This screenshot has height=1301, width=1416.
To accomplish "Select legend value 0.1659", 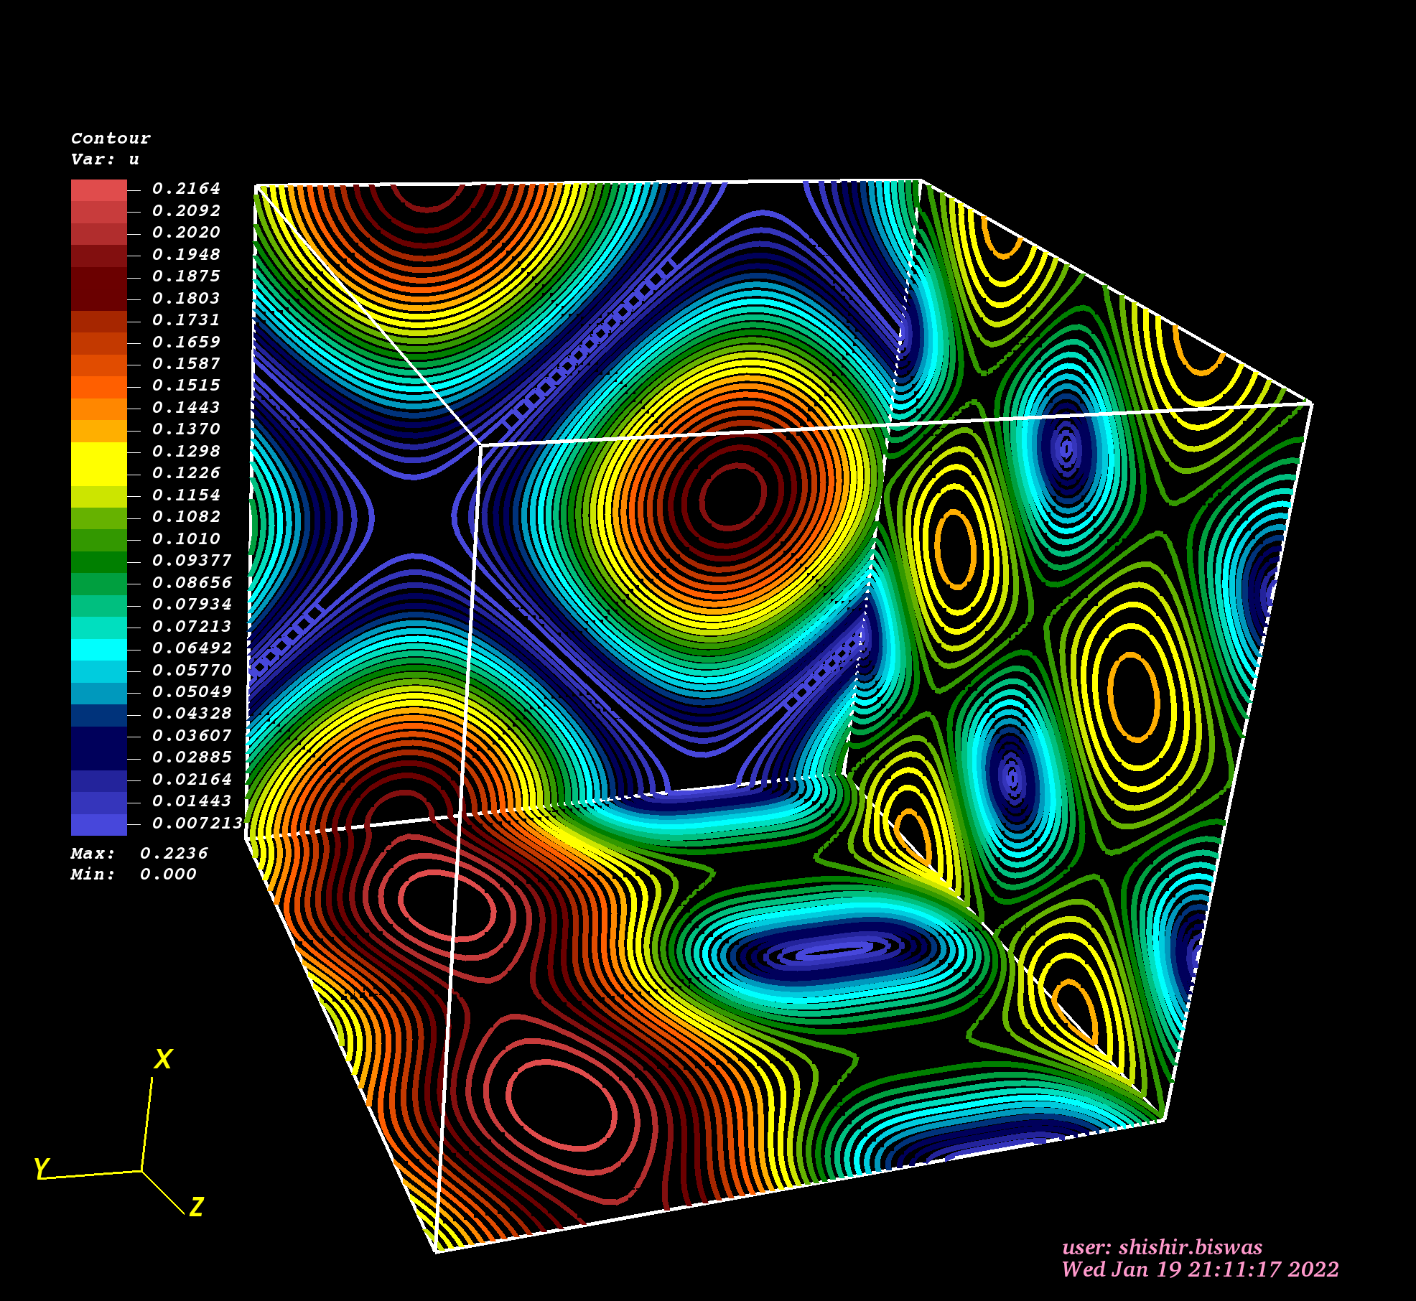I will (x=186, y=342).
